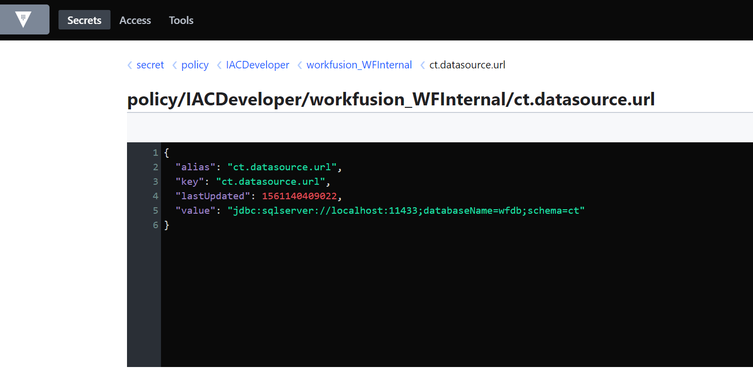Click the closing brace on line 6
The image size is (753, 380).
point(167,225)
